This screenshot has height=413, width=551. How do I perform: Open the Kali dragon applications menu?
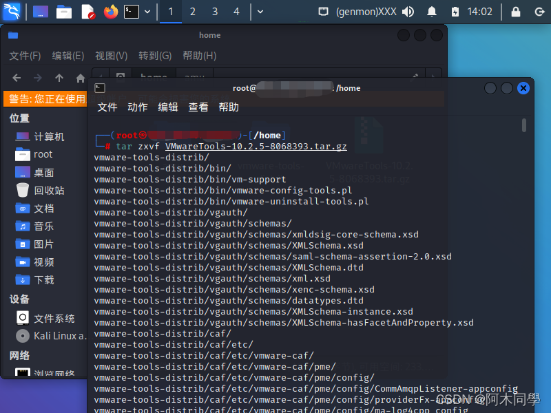point(12,12)
